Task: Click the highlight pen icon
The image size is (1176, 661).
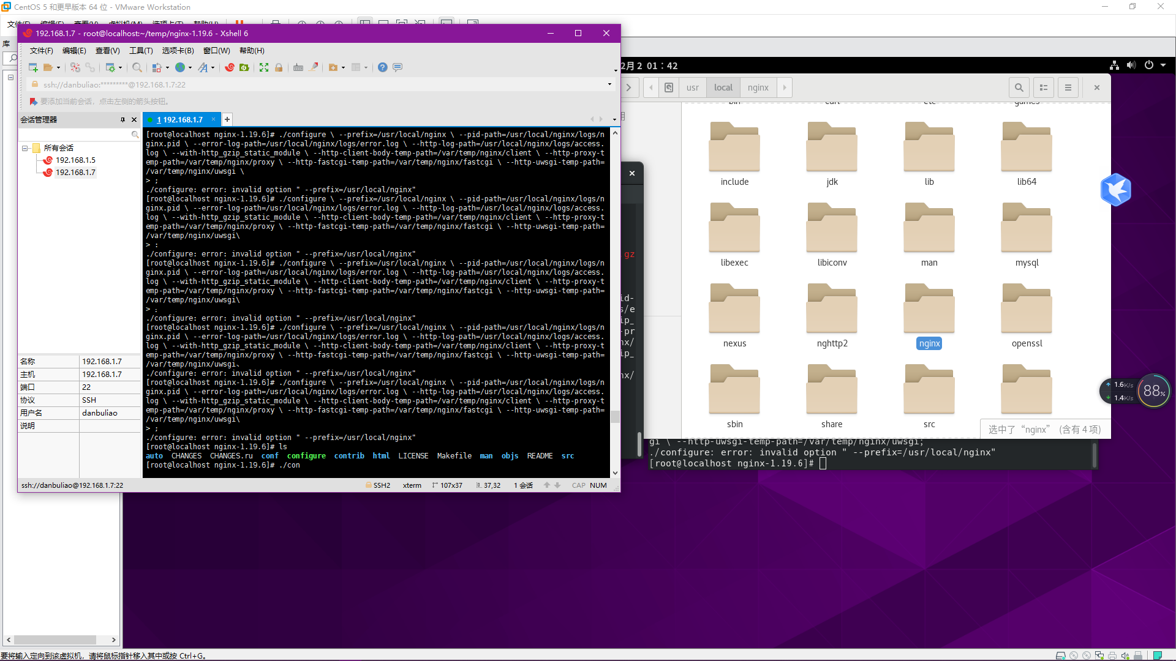Action: (314, 67)
